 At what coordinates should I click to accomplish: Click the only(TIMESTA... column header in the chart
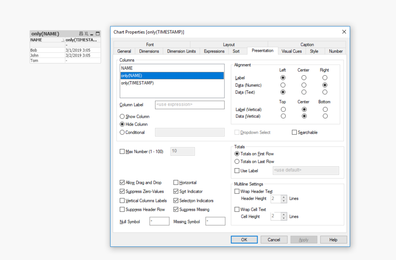tap(83, 40)
